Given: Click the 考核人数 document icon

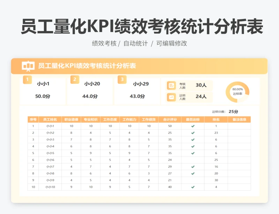Looking at the screenshot, I should click(x=171, y=86).
